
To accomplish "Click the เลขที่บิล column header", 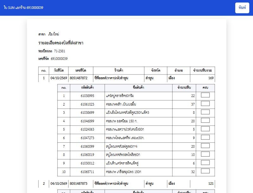I will click(81, 70).
